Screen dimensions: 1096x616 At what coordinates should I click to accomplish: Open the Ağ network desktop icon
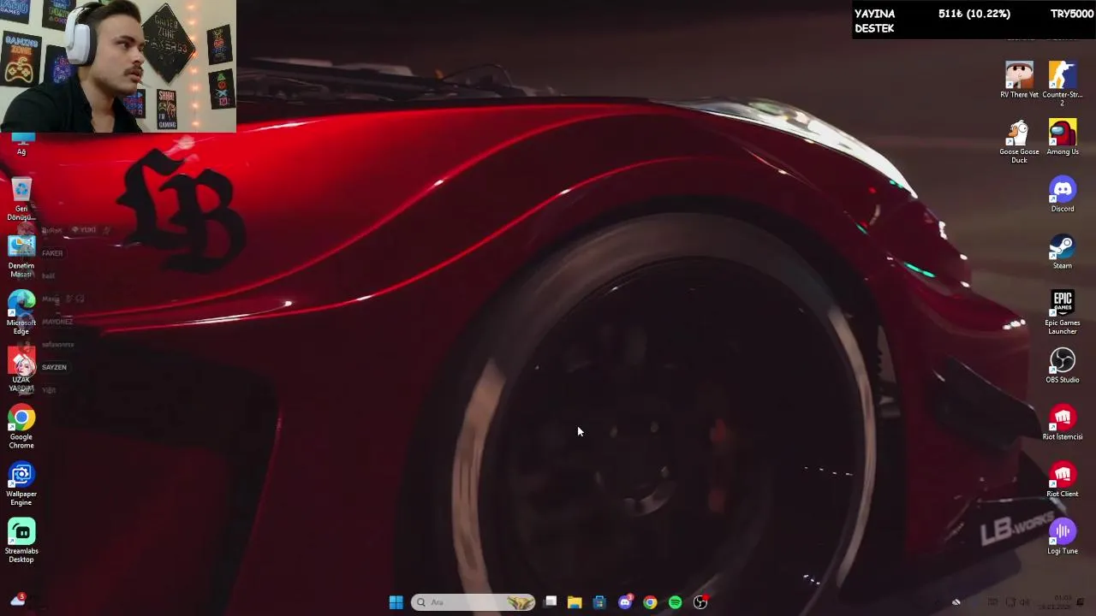pos(21,144)
